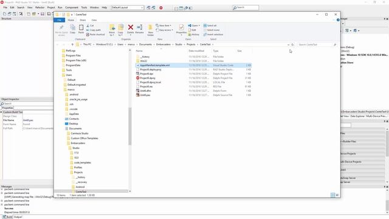Open the New item dropdown

coord(164,26)
